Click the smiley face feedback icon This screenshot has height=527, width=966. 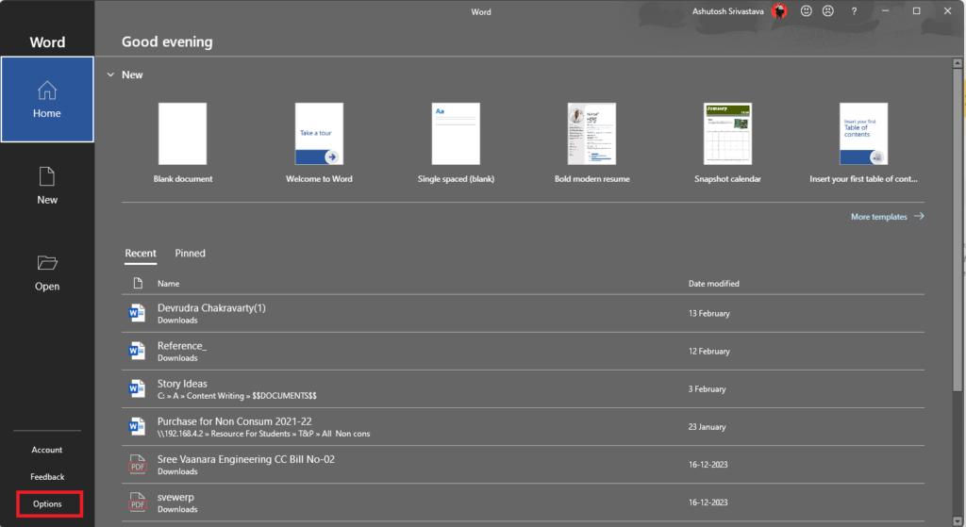pyautogui.click(x=807, y=11)
